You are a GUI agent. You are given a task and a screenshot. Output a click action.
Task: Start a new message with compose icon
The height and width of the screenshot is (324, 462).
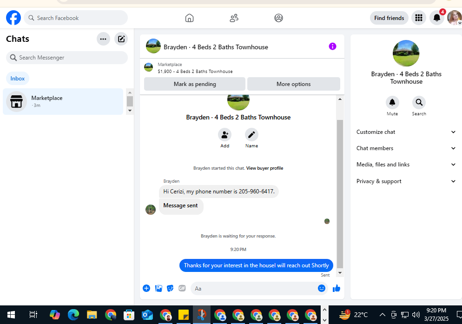[121, 39]
